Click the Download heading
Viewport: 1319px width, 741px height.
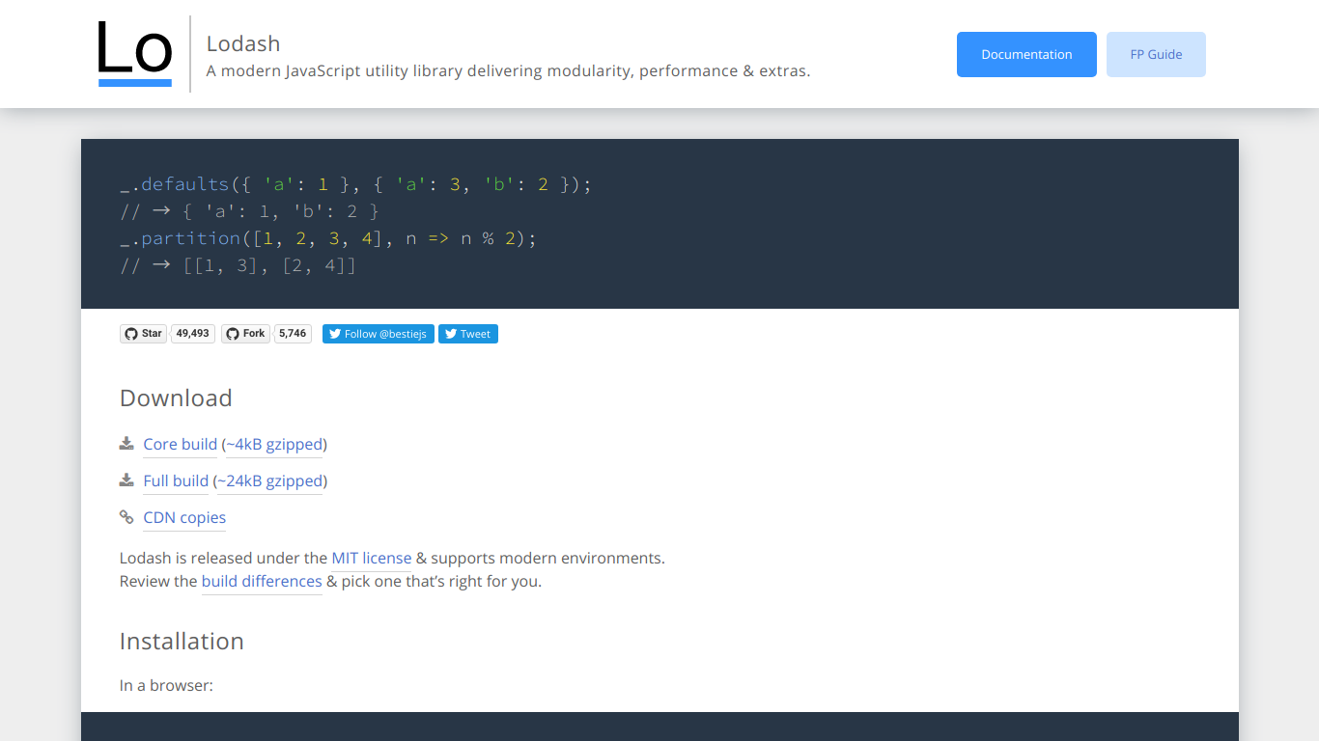176,398
